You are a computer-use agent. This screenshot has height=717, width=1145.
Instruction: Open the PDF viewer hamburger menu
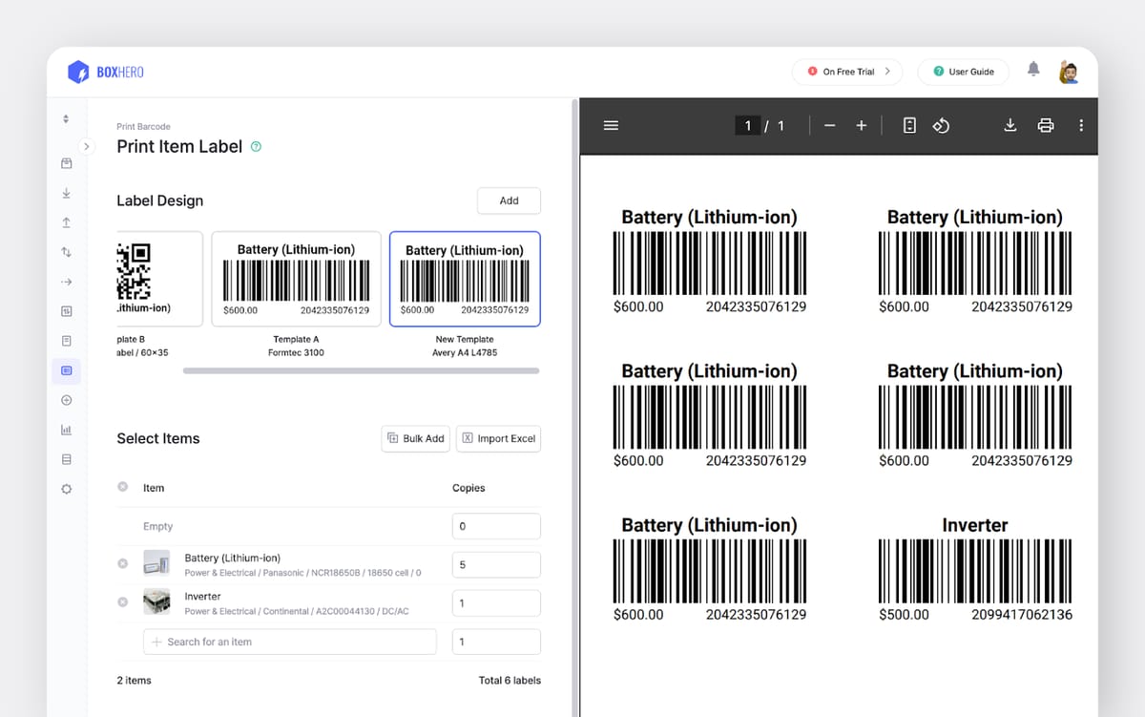pos(612,125)
